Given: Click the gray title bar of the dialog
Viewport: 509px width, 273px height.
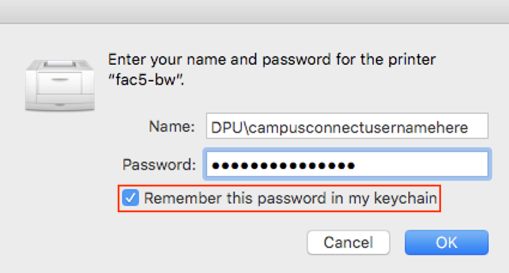Looking at the screenshot, I should pos(255,11).
